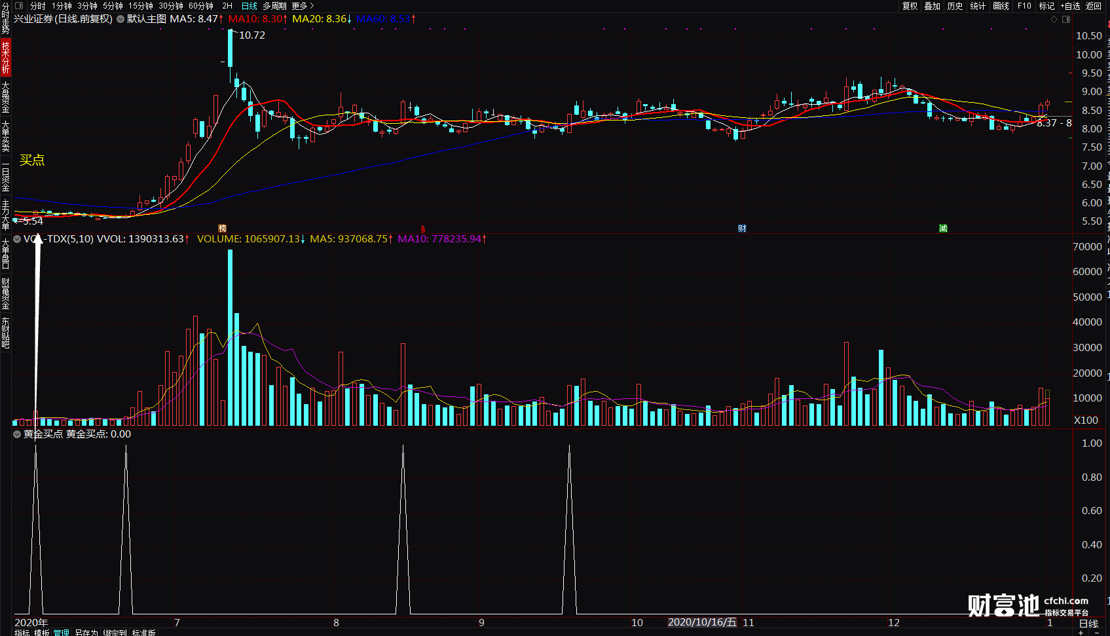Click the 榜 ranking marker on chart
Viewport: 1110px width, 636px height.
tap(223, 228)
